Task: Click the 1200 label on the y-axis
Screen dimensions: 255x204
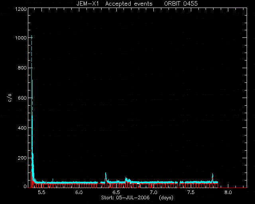Action: pos(21,9)
